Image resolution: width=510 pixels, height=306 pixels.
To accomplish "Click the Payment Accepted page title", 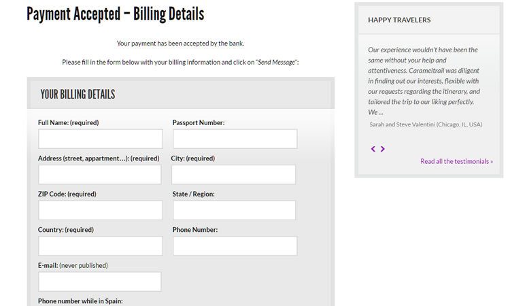I will tap(116, 14).
